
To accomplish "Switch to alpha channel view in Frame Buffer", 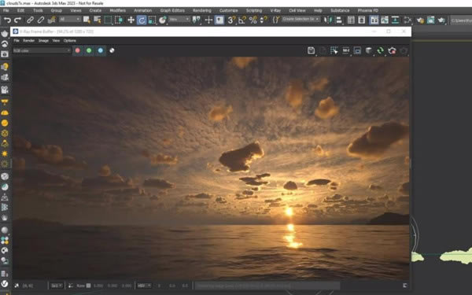I will coord(112,50).
